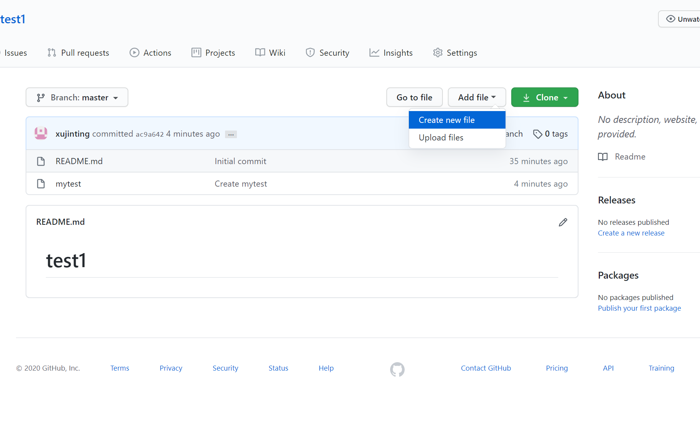Open the Insights tab
This screenshot has height=437, width=700.
(391, 53)
